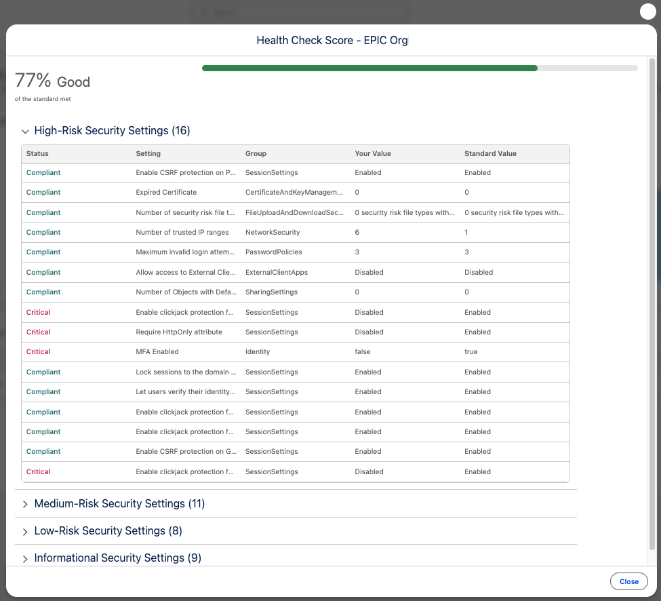Select Enable CSRF protection on G... setting
This screenshot has height=601, width=661.
coord(186,451)
